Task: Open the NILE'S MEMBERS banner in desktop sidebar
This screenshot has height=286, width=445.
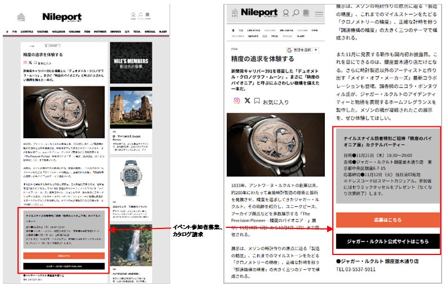Action: pyautogui.click(x=131, y=63)
